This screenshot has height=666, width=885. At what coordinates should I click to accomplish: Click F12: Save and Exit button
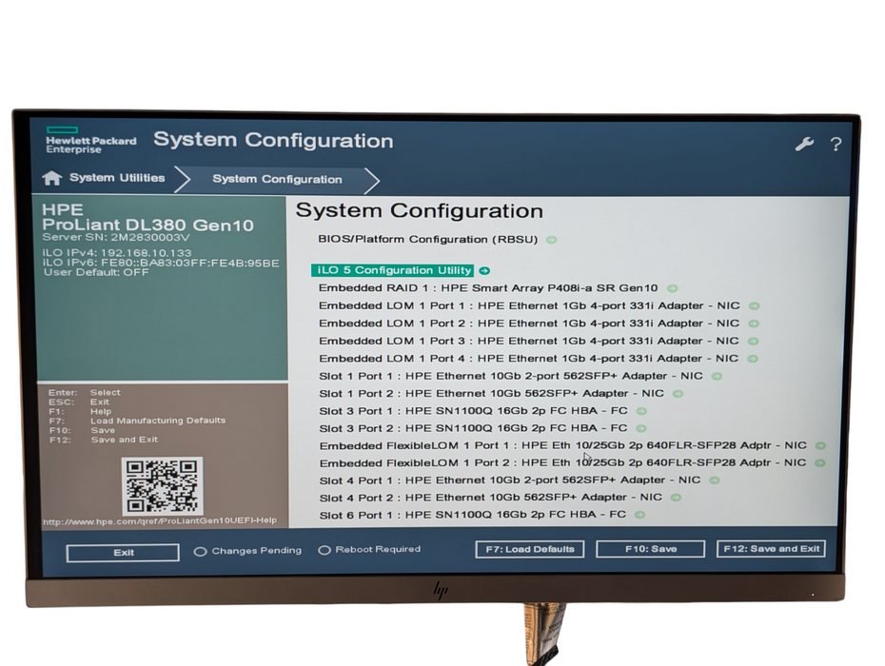point(772,549)
